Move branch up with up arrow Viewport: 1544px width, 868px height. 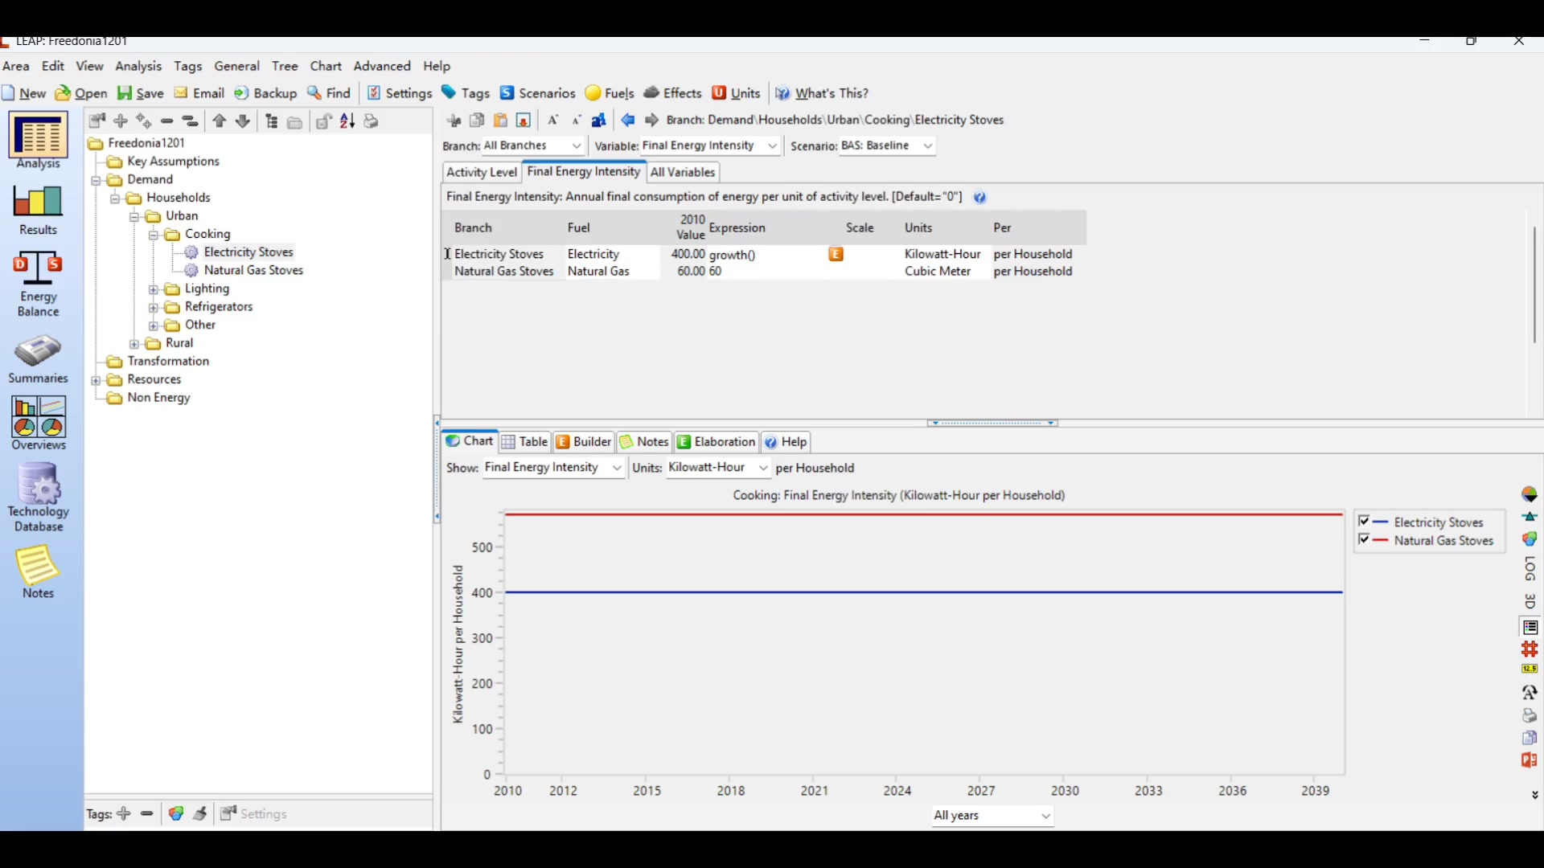tap(220, 121)
